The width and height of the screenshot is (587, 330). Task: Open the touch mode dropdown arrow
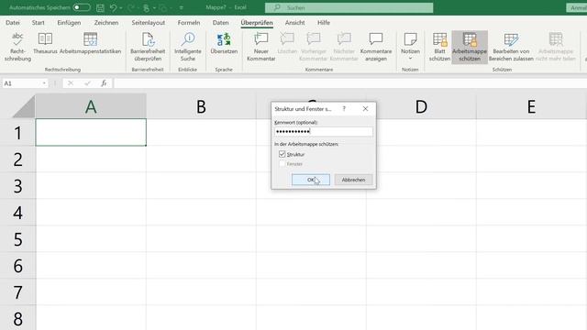click(154, 8)
